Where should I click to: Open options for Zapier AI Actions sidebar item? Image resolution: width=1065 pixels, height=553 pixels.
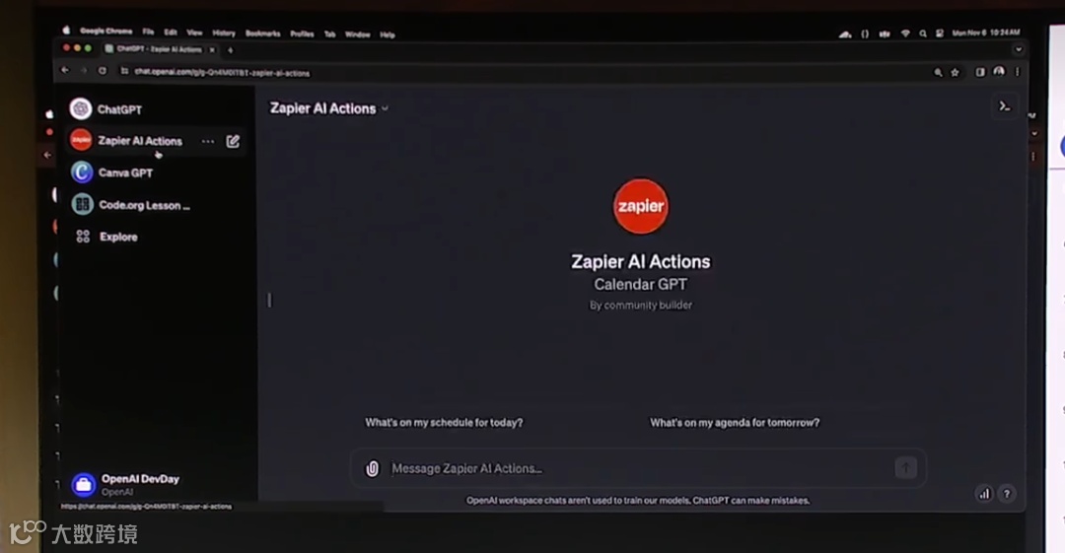tap(208, 141)
